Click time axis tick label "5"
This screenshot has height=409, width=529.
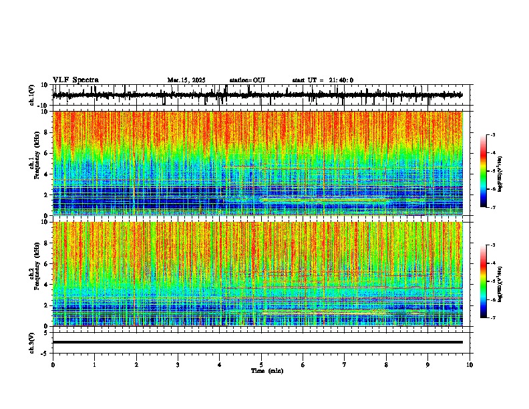[261, 365]
